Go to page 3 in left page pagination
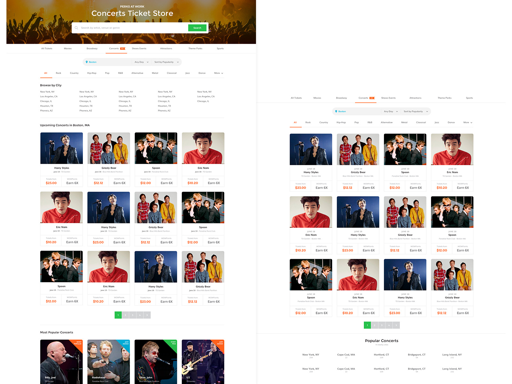Screen dimensions: 512x384 132,315
